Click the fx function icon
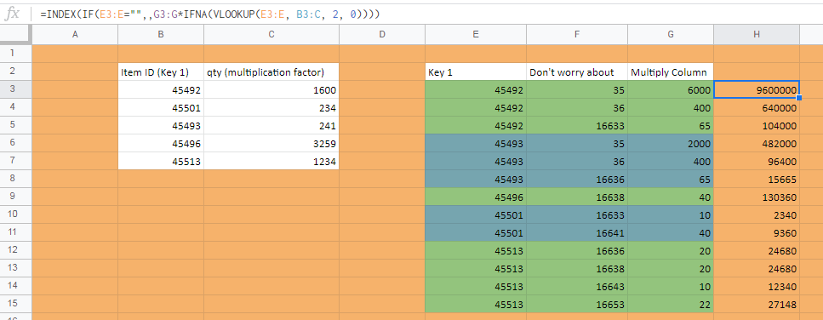The image size is (823, 320). [x=12, y=14]
